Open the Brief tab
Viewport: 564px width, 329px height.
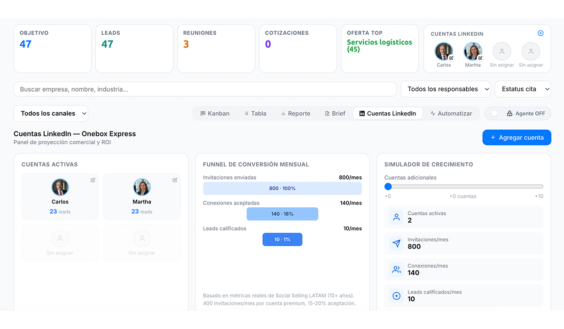335,113
